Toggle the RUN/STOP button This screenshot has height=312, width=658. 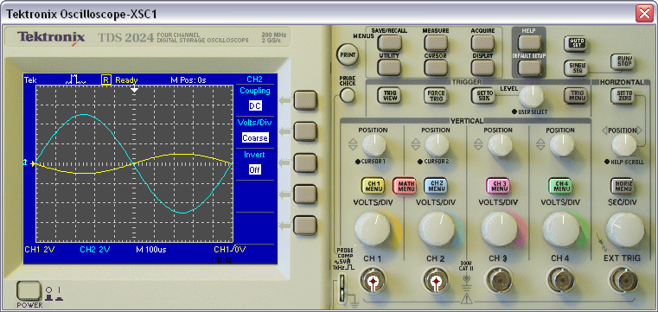(x=623, y=61)
